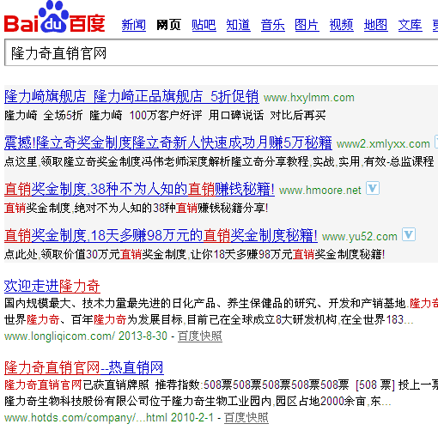This screenshot has height=430, width=438.
Task: Expand the dropdown arrow beside www.yu52.com
Action: pos(409,234)
